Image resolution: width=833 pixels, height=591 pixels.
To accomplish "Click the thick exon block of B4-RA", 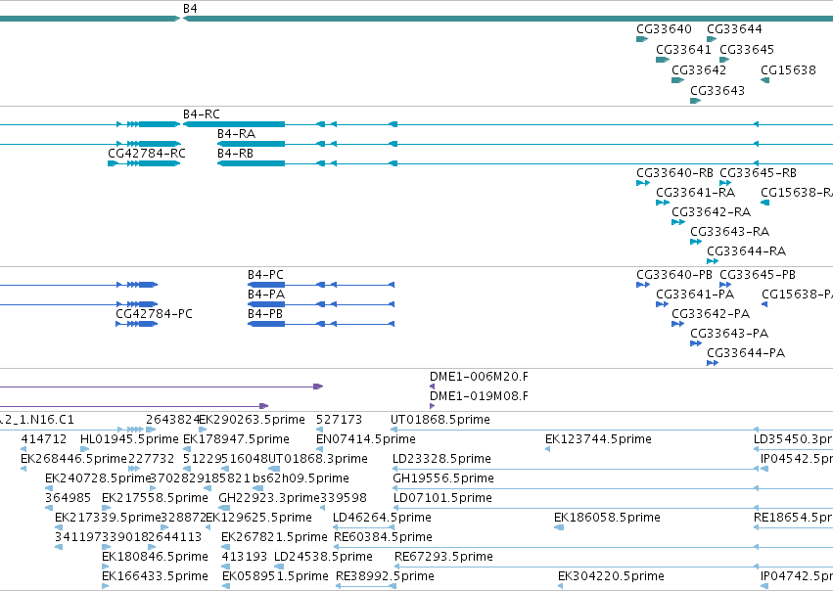I will [x=252, y=144].
